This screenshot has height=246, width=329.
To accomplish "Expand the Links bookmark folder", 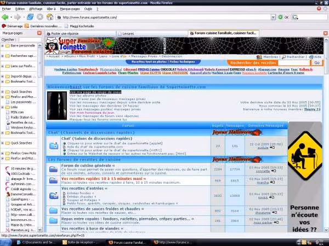I will pyautogui.click(x=2, y=107).
